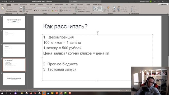This screenshot has width=169, height=95.
Task: Apply the red font color
Action: coord(56,11)
